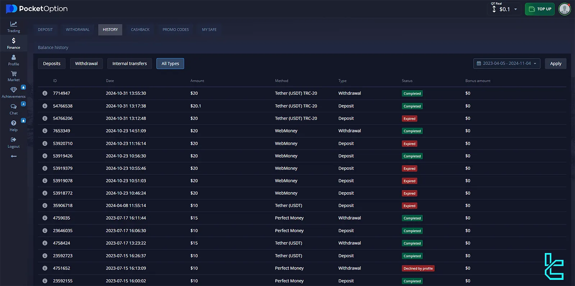Switch to the Deposit tab
Screen dimensions: 575x286
(45, 30)
